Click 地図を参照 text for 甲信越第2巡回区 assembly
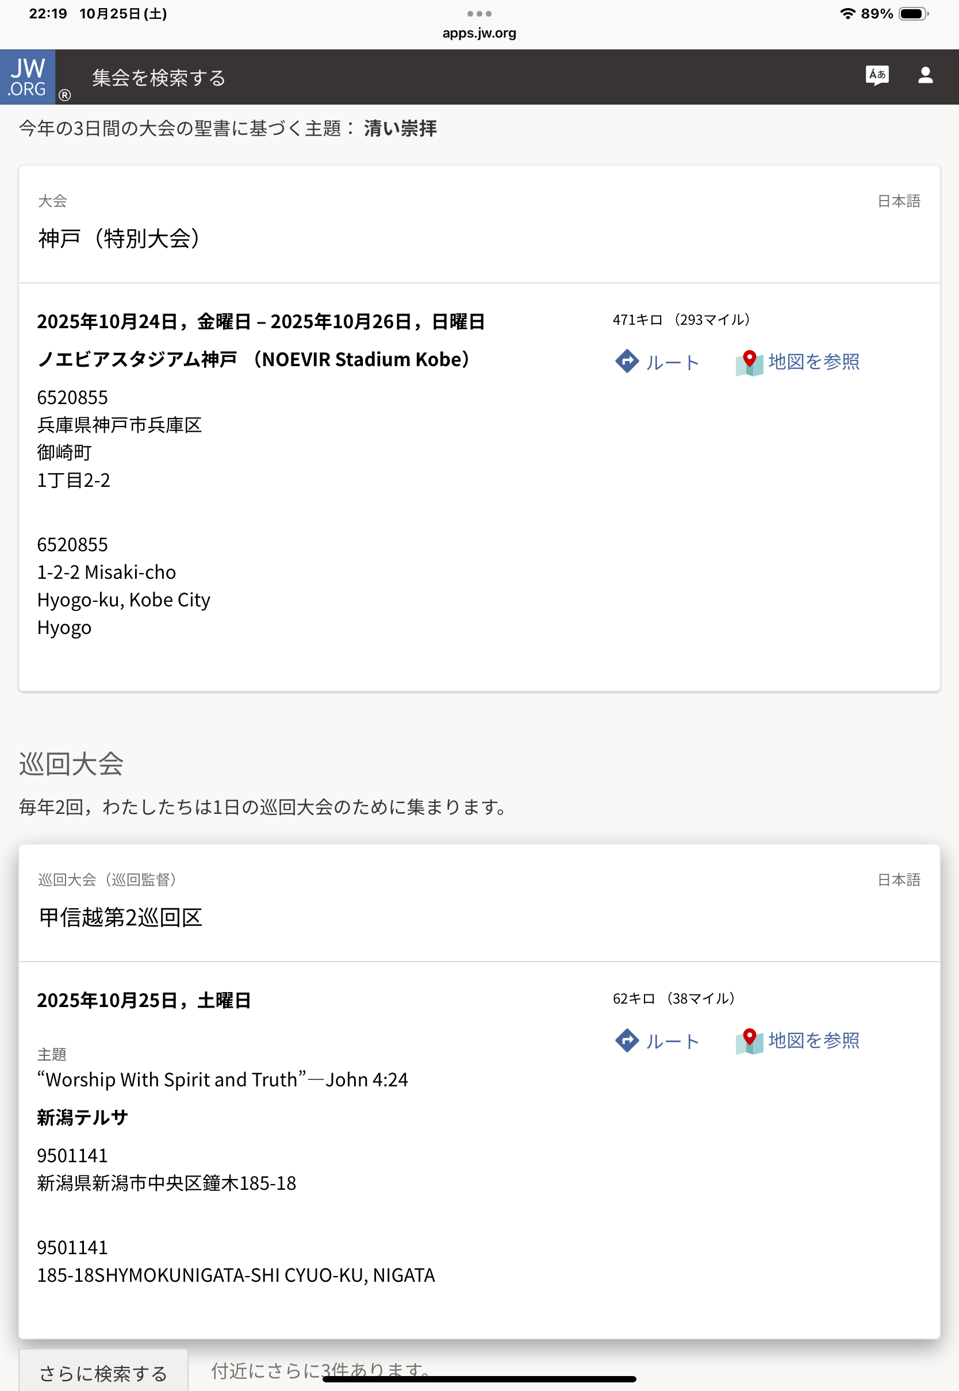This screenshot has width=959, height=1391. pyautogui.click(x=814, y=1040)
